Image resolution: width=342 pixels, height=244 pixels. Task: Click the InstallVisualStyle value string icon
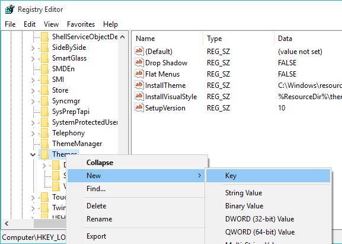click(x=139, y=97)
